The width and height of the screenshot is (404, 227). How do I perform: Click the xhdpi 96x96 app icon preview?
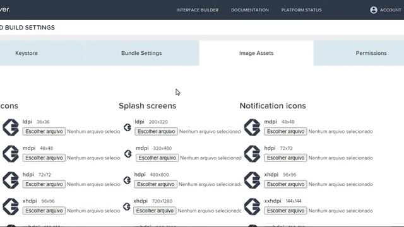pyautogui.click(x=11, y=206)
